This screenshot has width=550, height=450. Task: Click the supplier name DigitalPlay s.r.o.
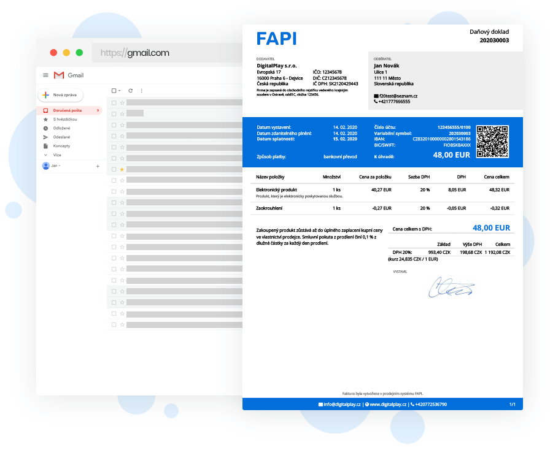tap(277, 66)
